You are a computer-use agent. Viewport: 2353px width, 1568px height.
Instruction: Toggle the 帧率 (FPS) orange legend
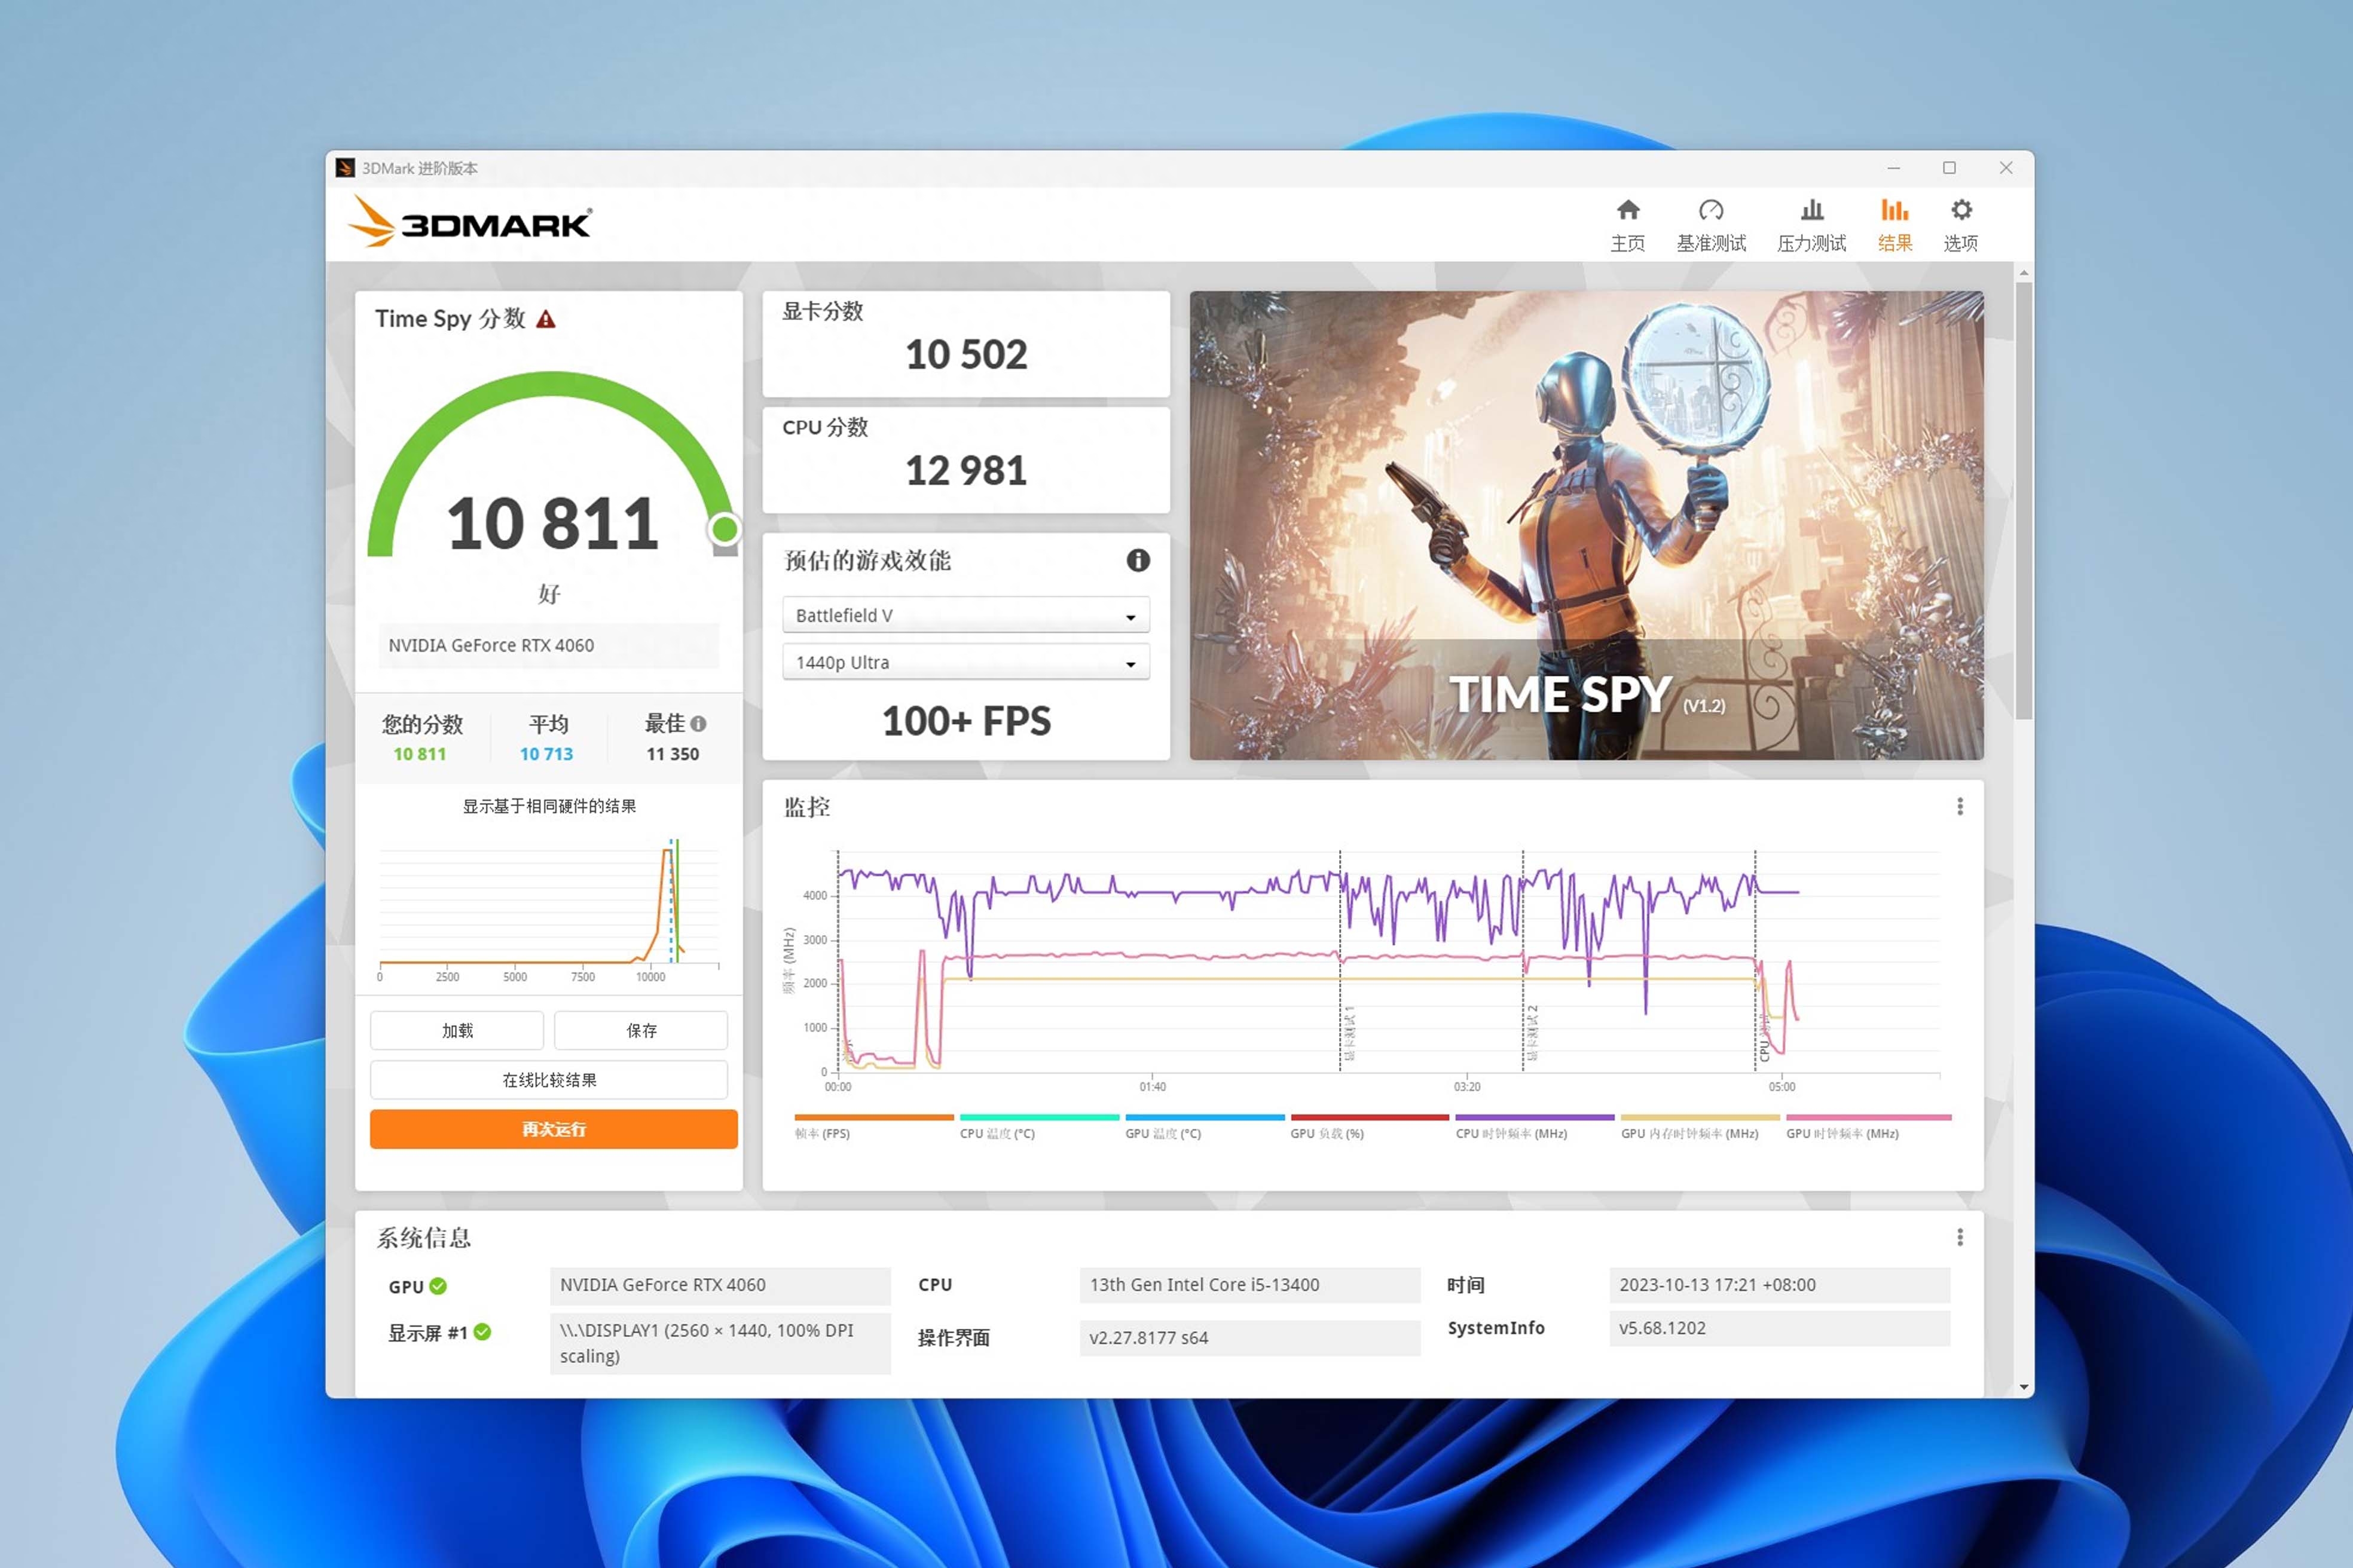coord(873,1126)
